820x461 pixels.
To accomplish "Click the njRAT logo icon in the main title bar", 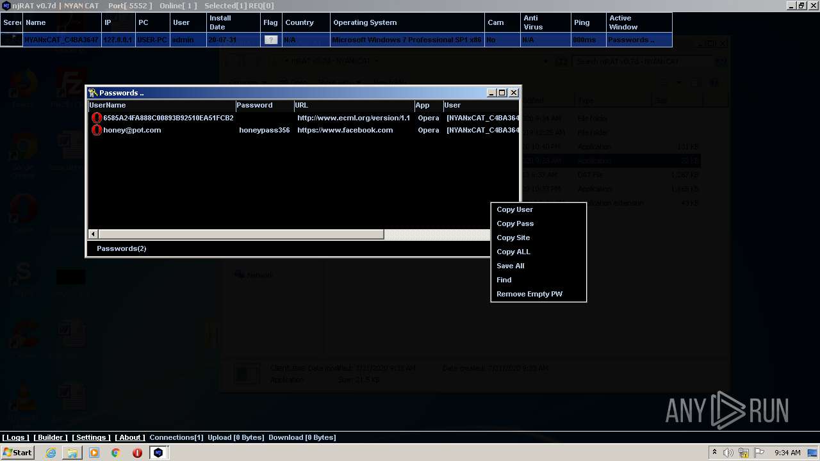I will (6, 6).
